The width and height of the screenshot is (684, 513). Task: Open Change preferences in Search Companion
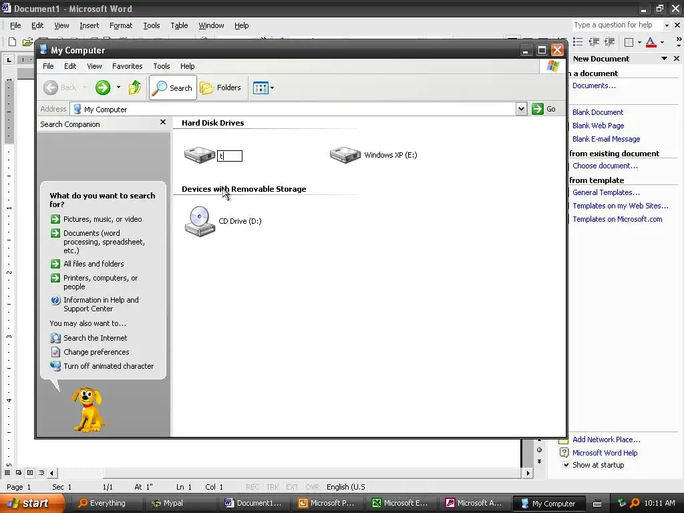click(x=96, y=352)
